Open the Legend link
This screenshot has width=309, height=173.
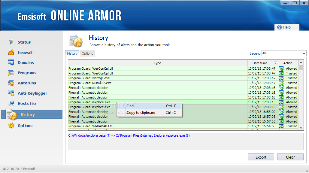coord(255,53)
